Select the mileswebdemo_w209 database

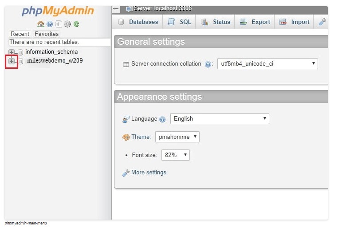click(55, 61)
